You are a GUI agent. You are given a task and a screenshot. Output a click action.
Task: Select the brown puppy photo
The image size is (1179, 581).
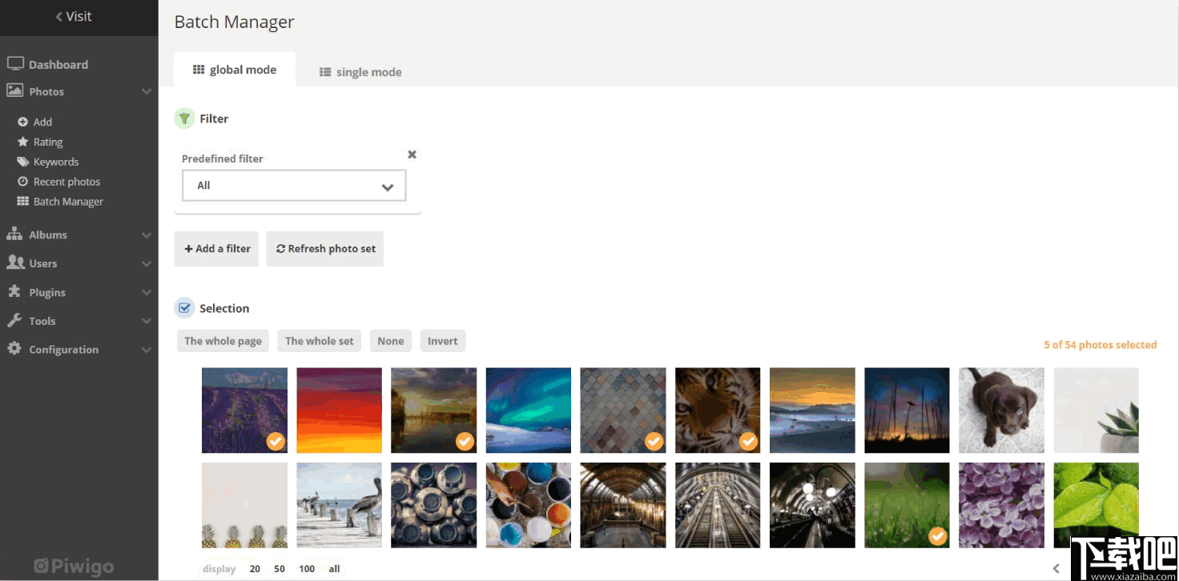[1001, 411]
